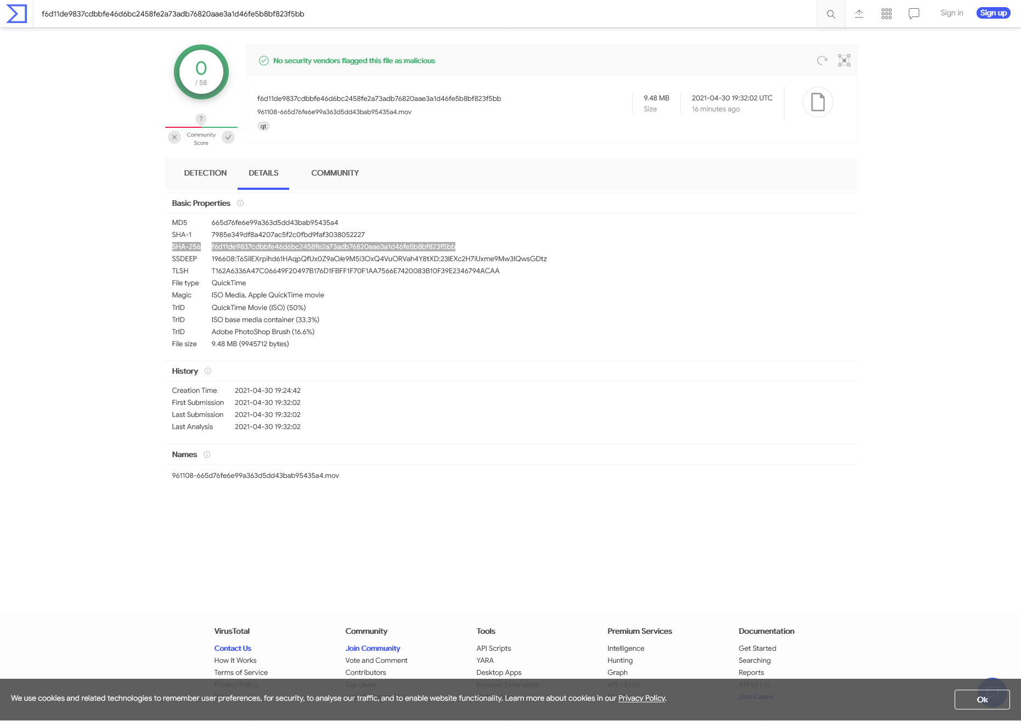The width and height of the screenshot is (1021, 721).
Task: Click the SSDEEP value
Action: (x=379, y=258)
